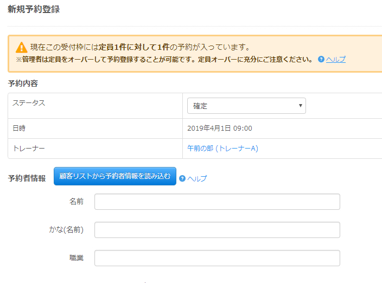Image resolution: width=382 pixels, height=283 pixels.
Task: Click the 日時 row label
Action: (x=19, y=128)
